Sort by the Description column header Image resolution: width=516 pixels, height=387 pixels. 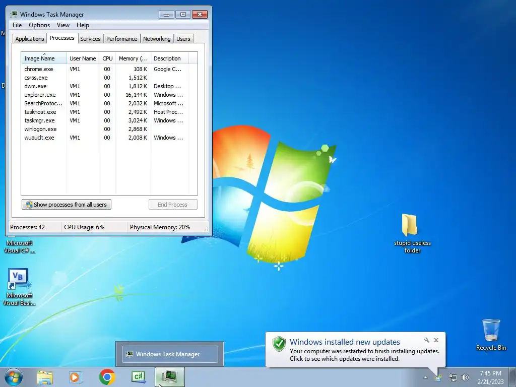pyautogui.click(x=169, y=58)
